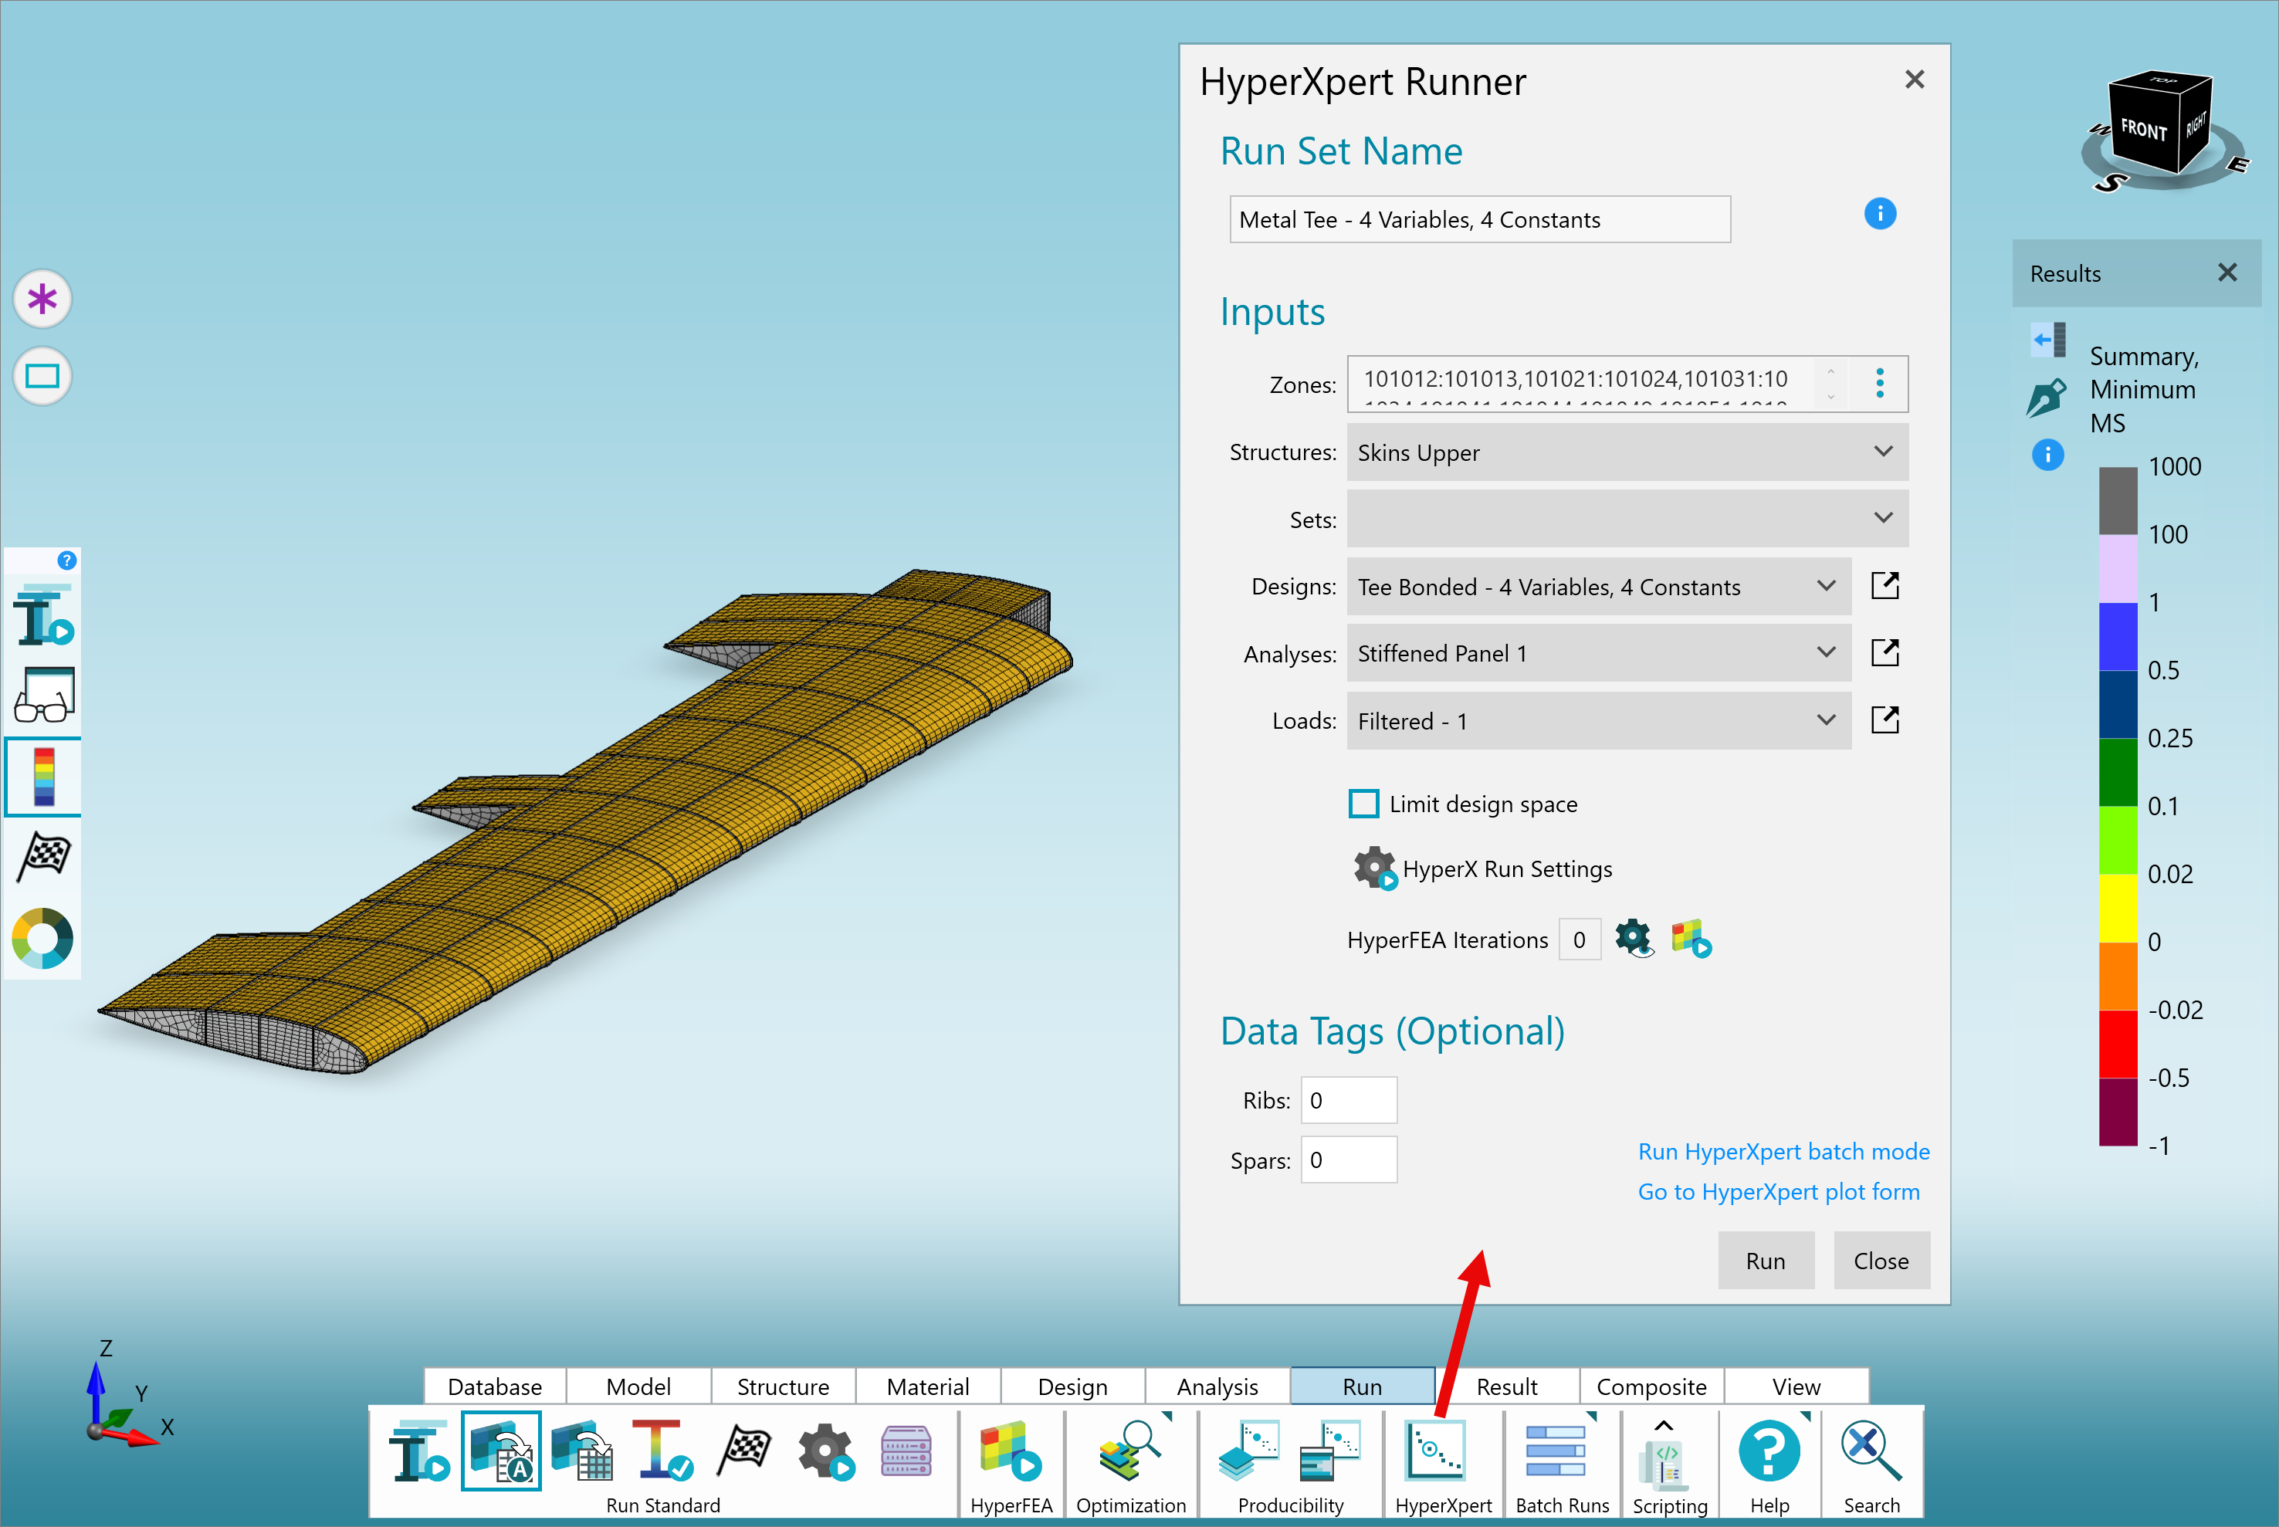Close the Results panel
Viewport: 2279px width, 1527px height.
[x=2227, y=273]
